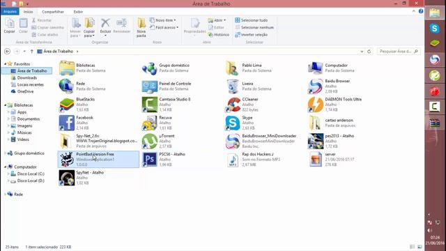Click the Área de Trabalho address breadcrumb
446x251 pixels.
59,51
